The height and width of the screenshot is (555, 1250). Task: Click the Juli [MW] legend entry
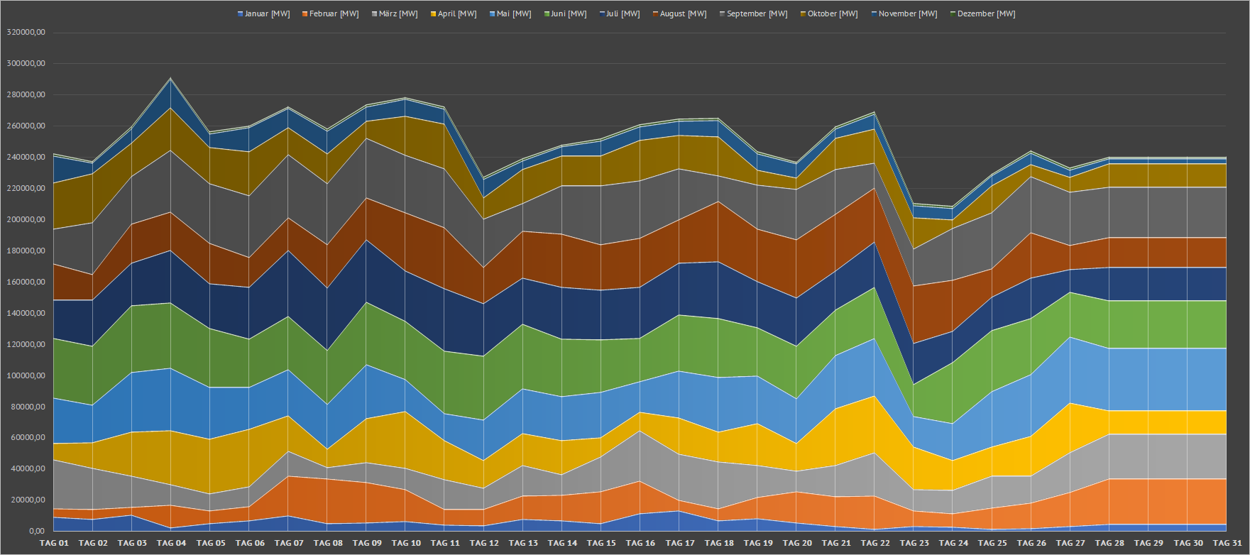coord(623,14)
